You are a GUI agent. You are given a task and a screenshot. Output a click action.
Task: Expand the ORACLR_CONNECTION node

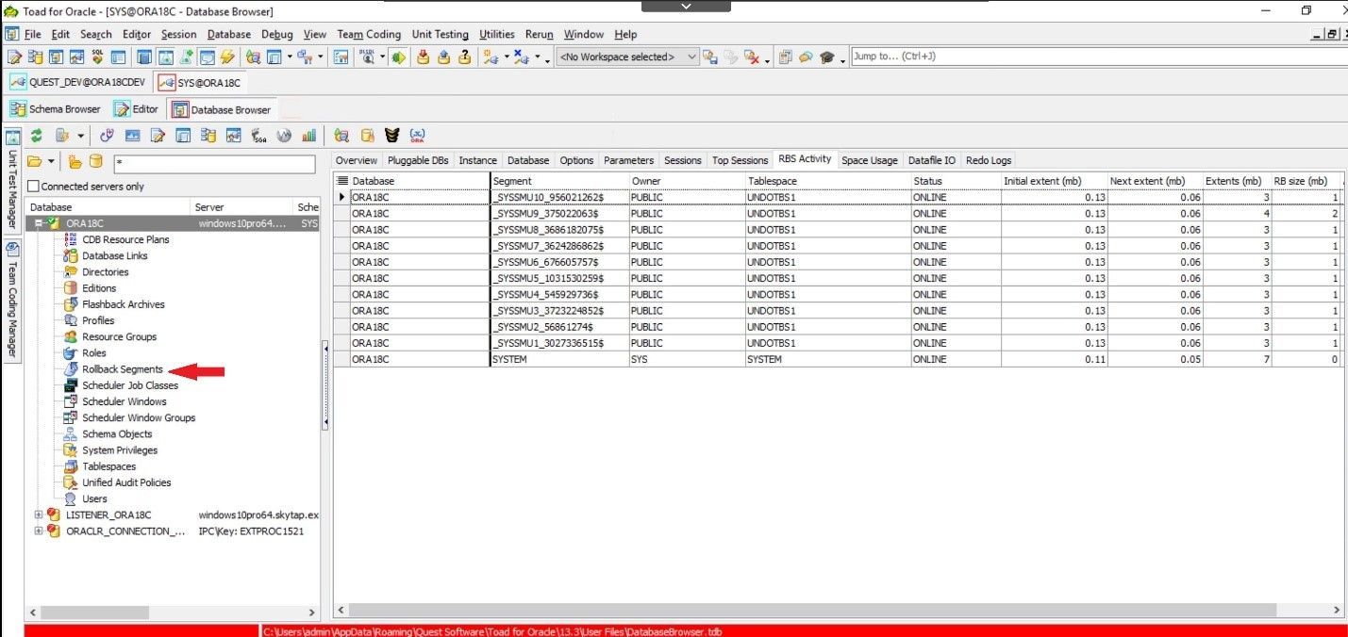39,531
